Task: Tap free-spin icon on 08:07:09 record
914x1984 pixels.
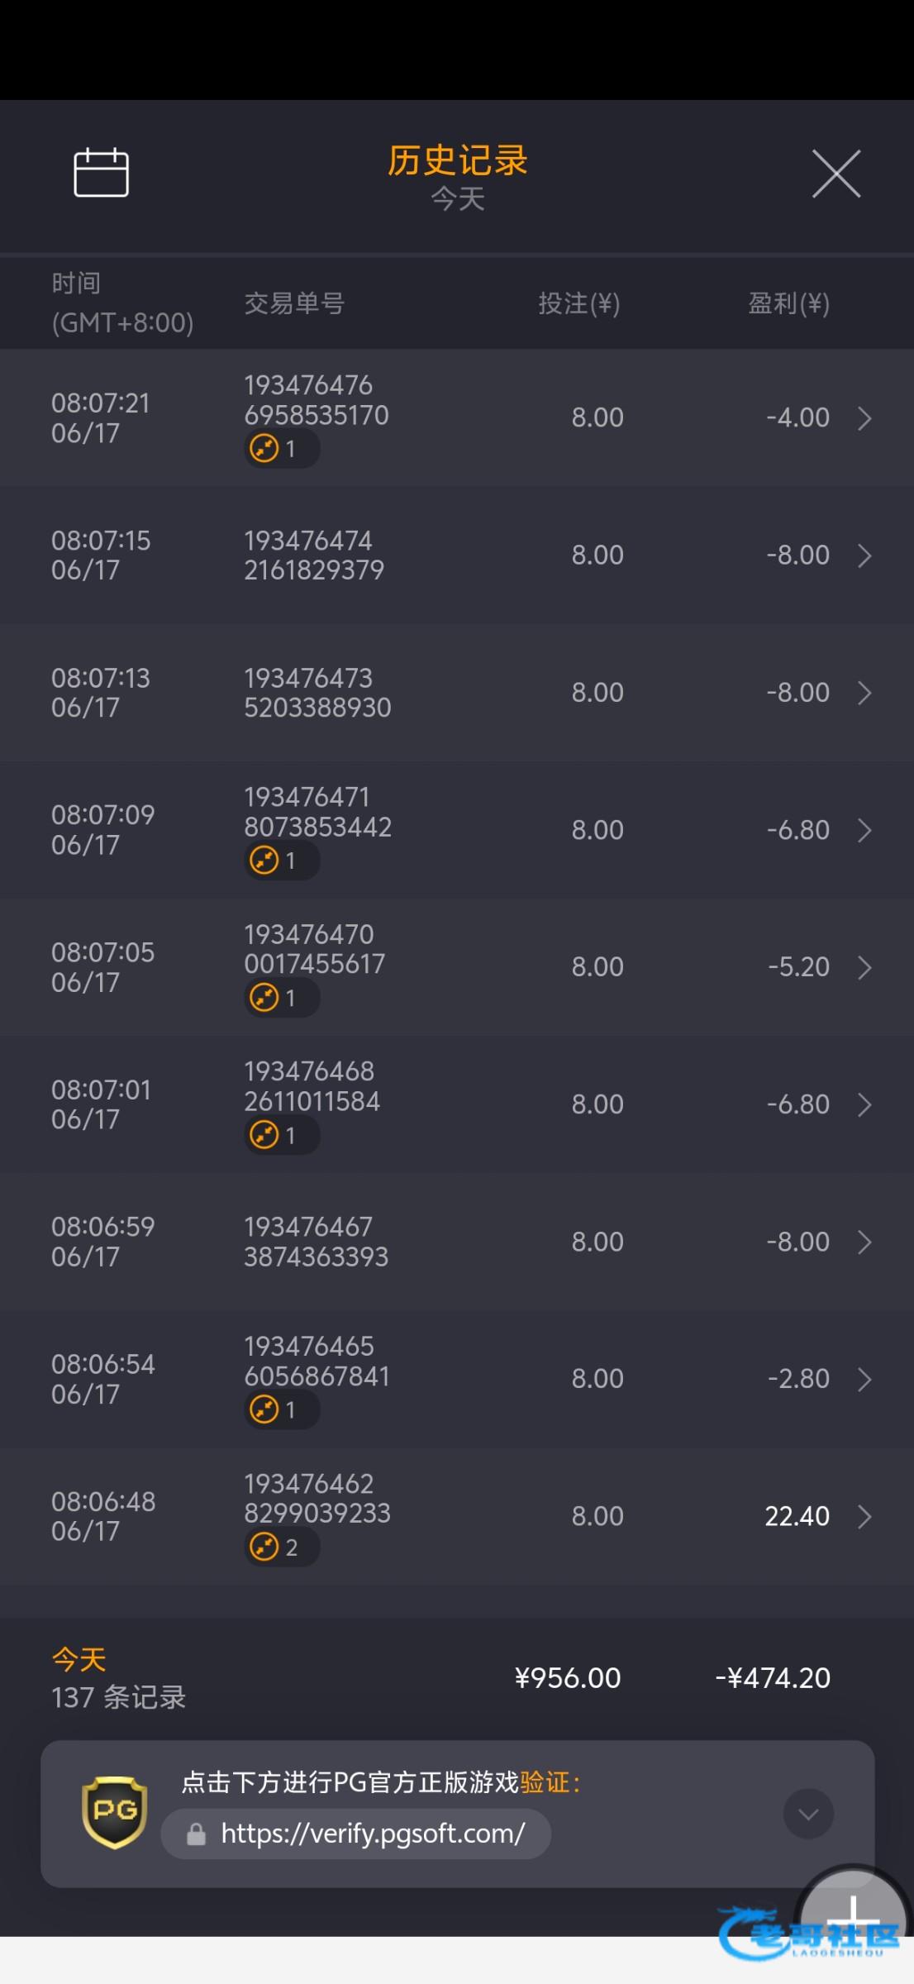Action: tap(264, 861)
